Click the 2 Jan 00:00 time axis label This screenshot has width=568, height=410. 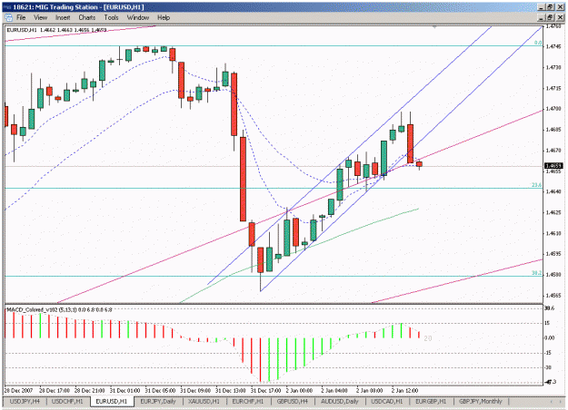299,391
